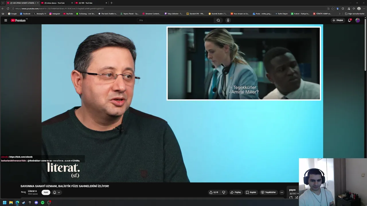The width and height of the screenshot is (367, 206).
Task: Open the Literat channel avatar
Action: pyautogui.click(x=24, y=192)
